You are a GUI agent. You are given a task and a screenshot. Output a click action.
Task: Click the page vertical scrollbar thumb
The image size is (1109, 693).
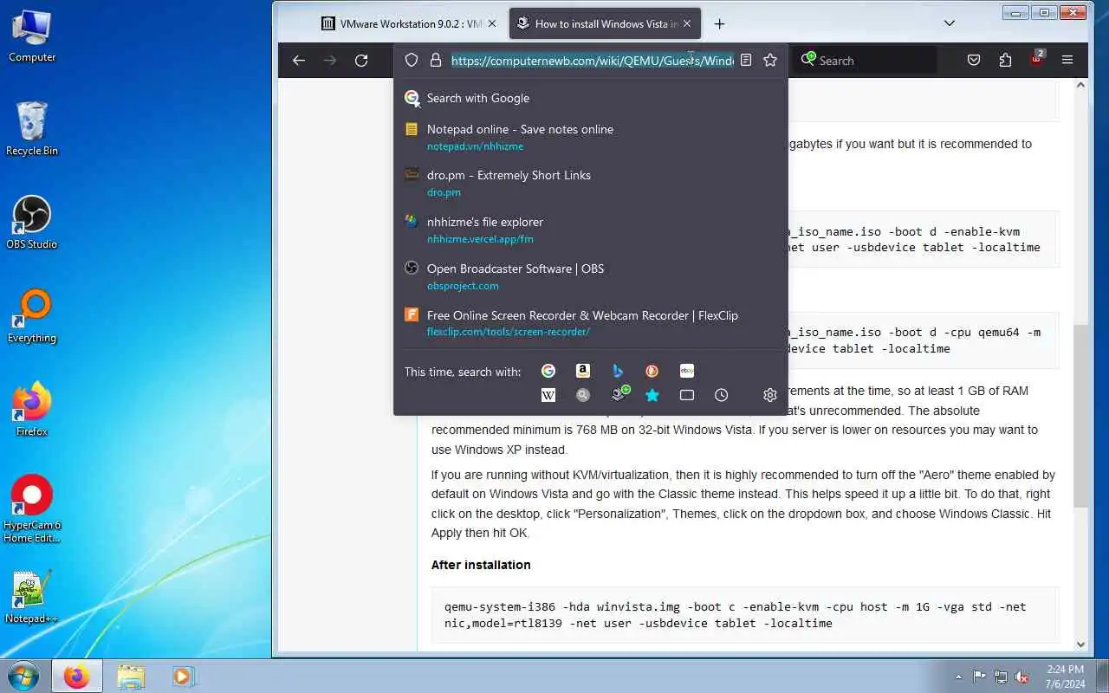1080,416
